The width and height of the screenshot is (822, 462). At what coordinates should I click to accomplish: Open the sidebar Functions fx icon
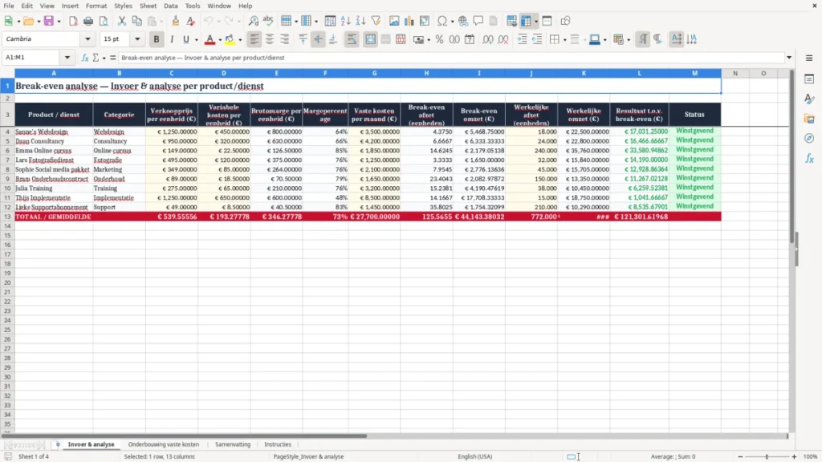[809, 158]
